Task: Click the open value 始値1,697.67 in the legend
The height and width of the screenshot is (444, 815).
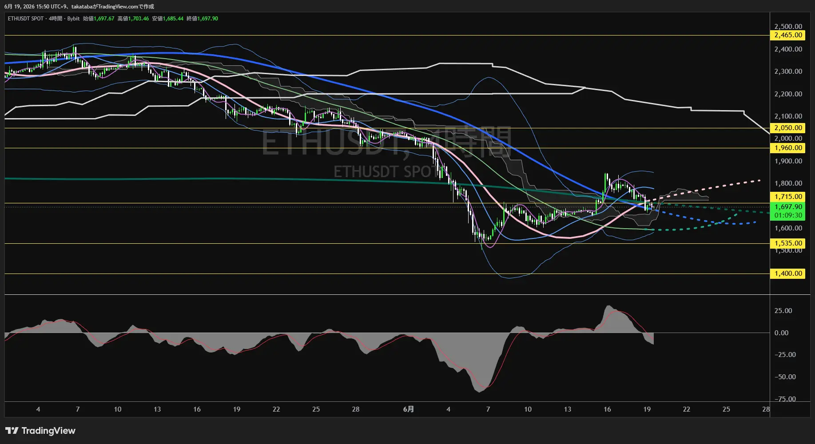Action: (99, 19)
